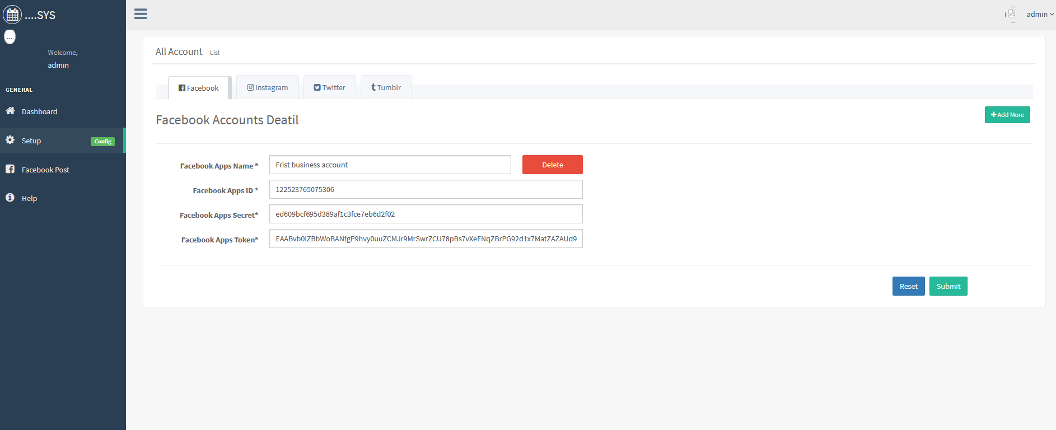This screenshot has height=430, width=1056.
Task: Click the ....SYS brand title
Action: pyautogui.click(x=40, y=15)
